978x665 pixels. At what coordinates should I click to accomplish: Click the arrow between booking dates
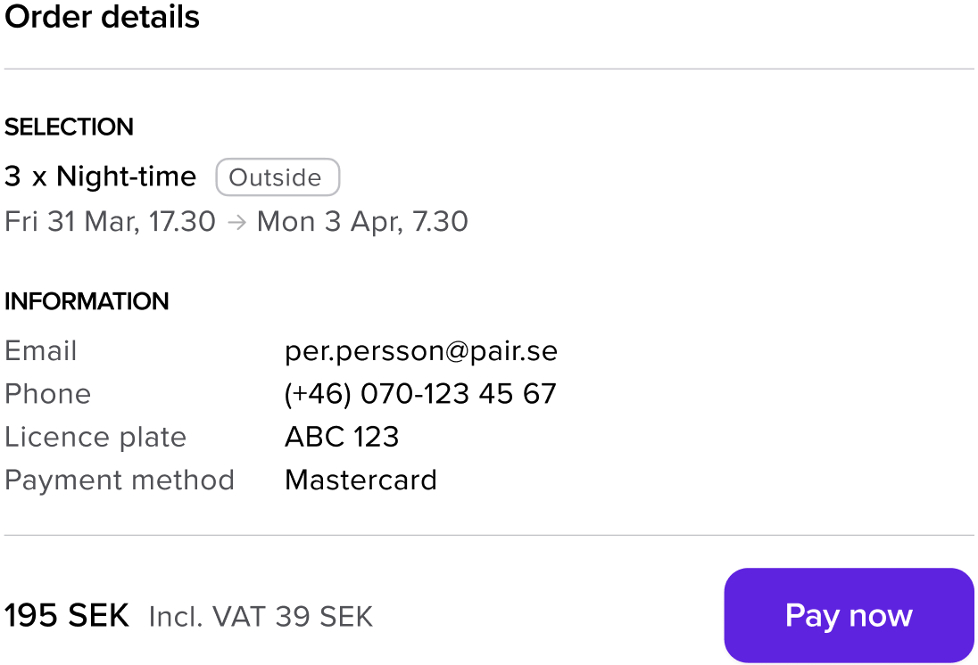[236, 222]
